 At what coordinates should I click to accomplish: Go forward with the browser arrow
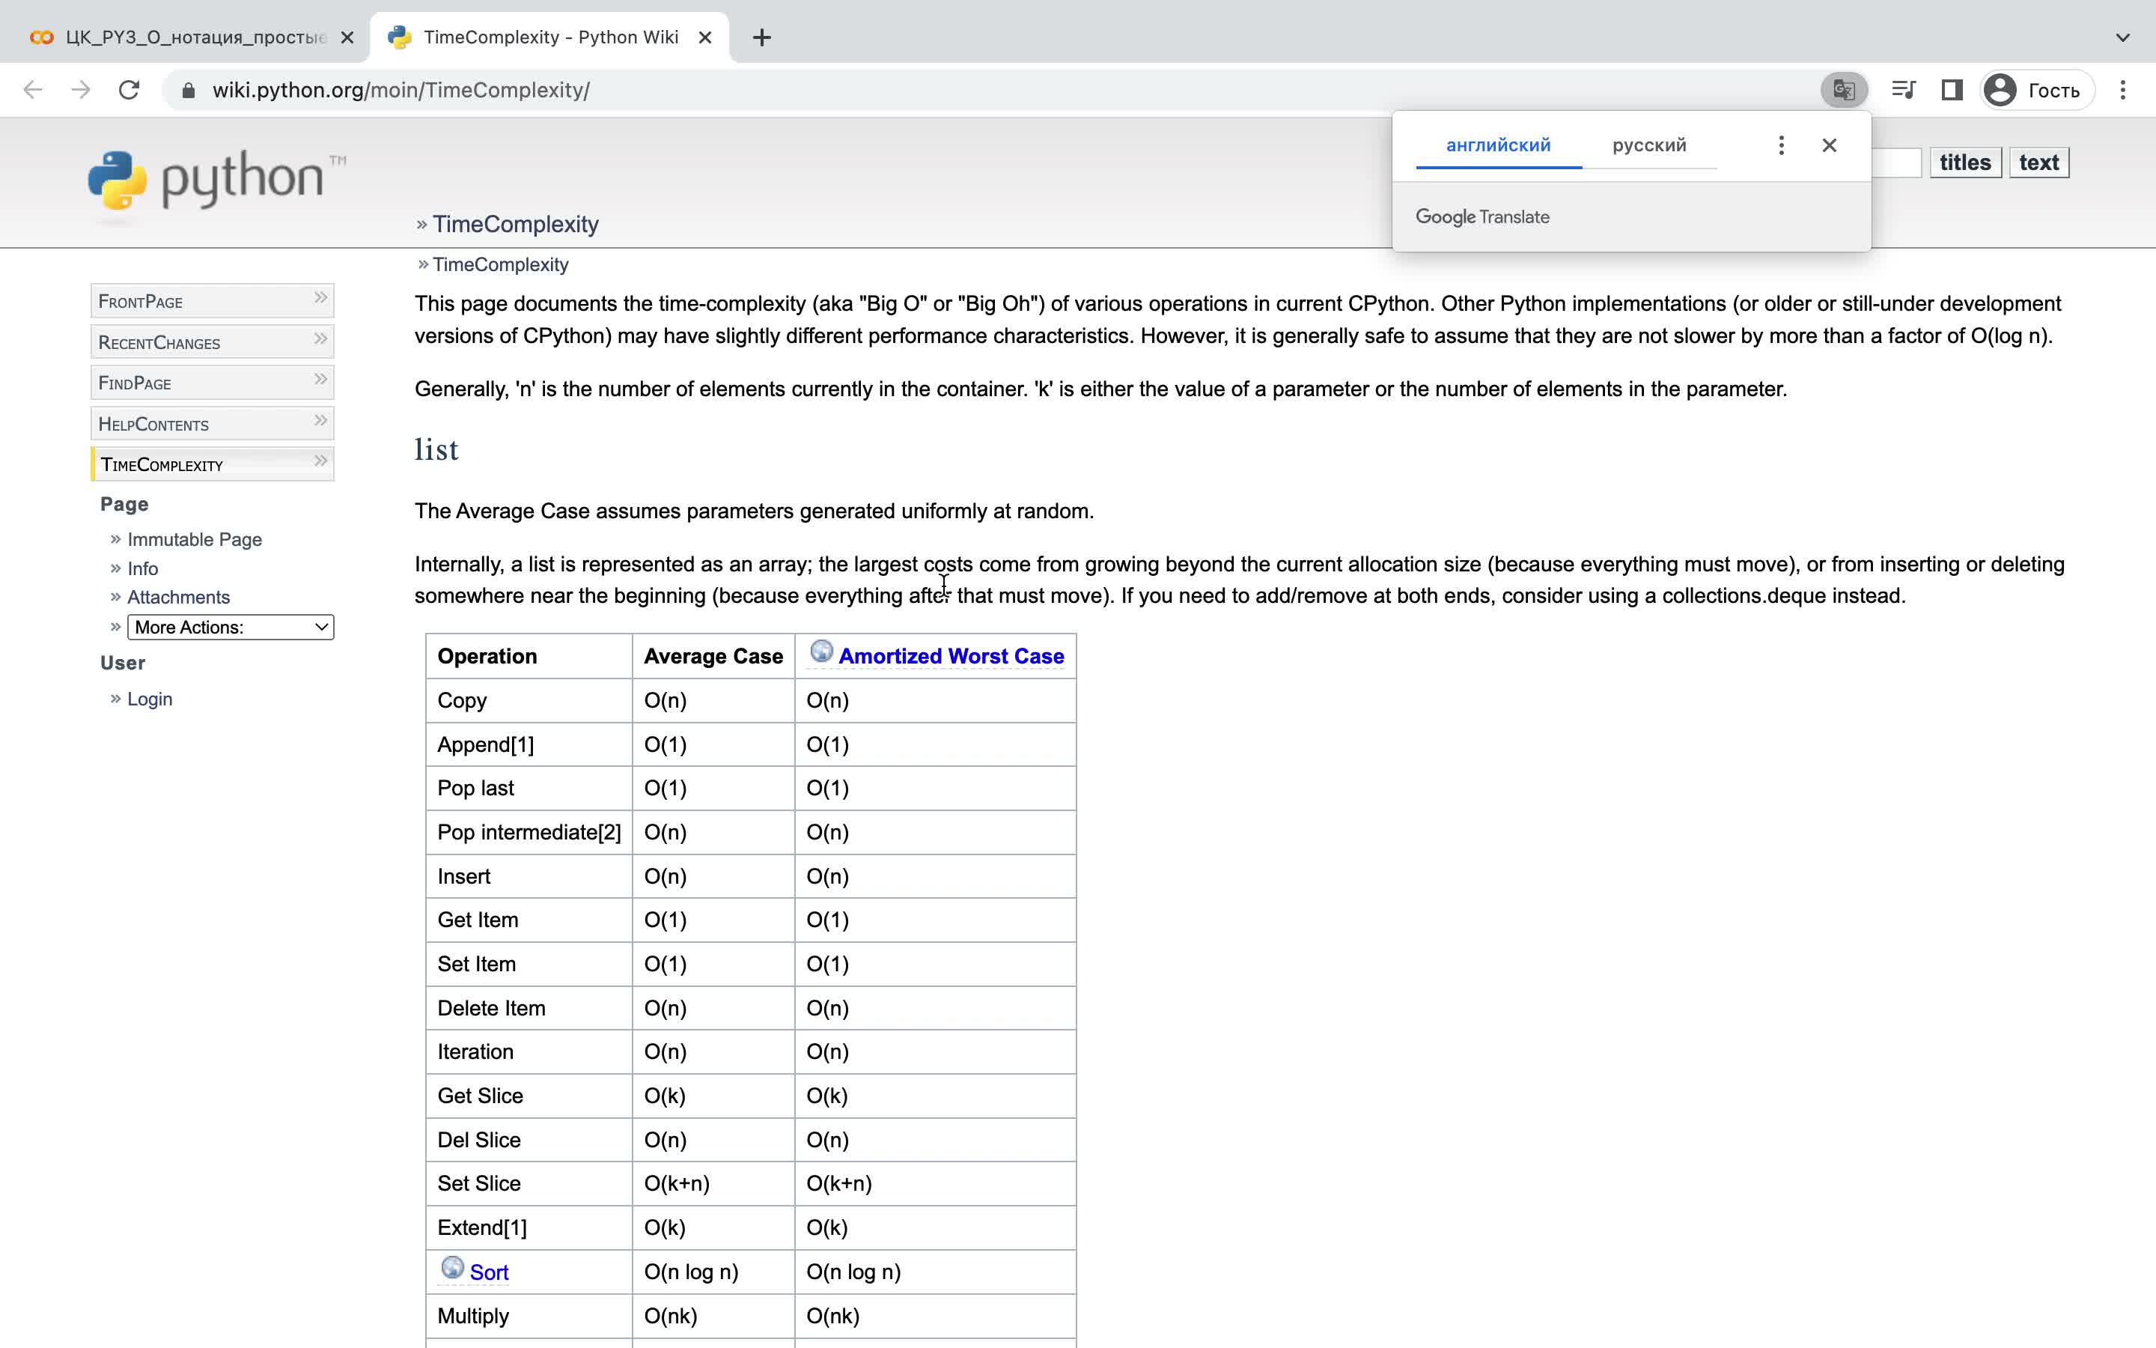81,90
